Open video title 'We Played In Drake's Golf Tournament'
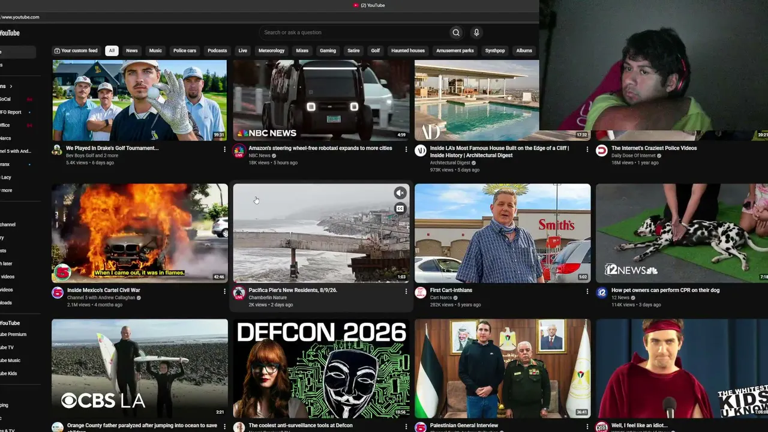This screenshot has height=432, width=768. (112, 148)
